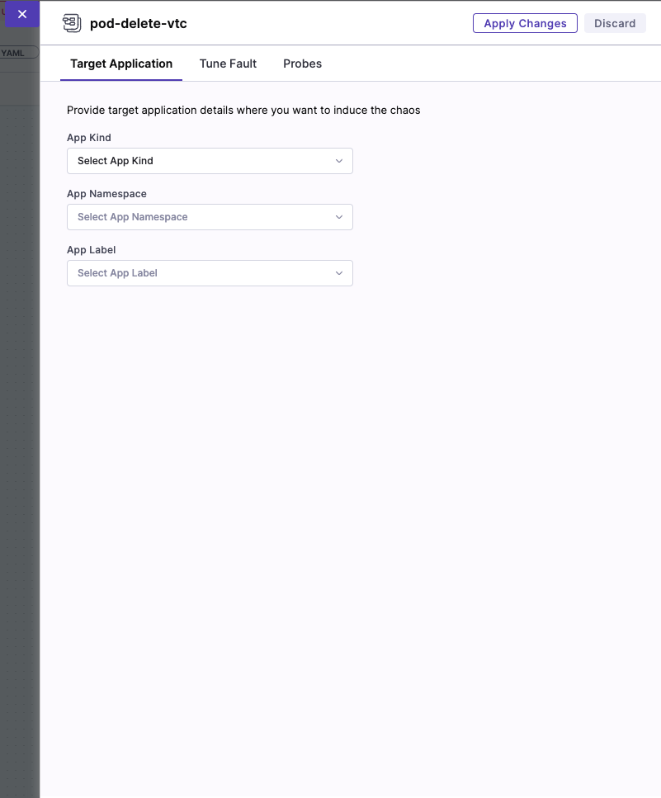This screenshot has height=798, width=661.
Task: Click the dimmed background behind the drawer
Action: pyautogui.click(x=19, y=413)
